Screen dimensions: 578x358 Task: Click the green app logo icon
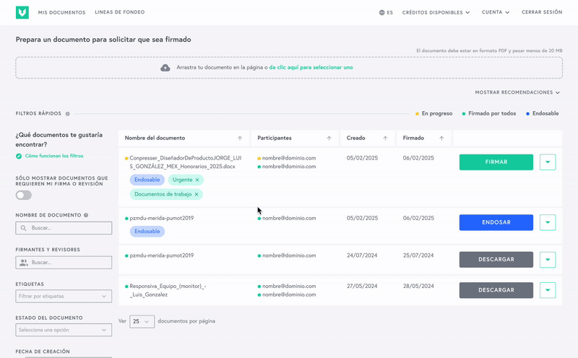coord(22,12)
